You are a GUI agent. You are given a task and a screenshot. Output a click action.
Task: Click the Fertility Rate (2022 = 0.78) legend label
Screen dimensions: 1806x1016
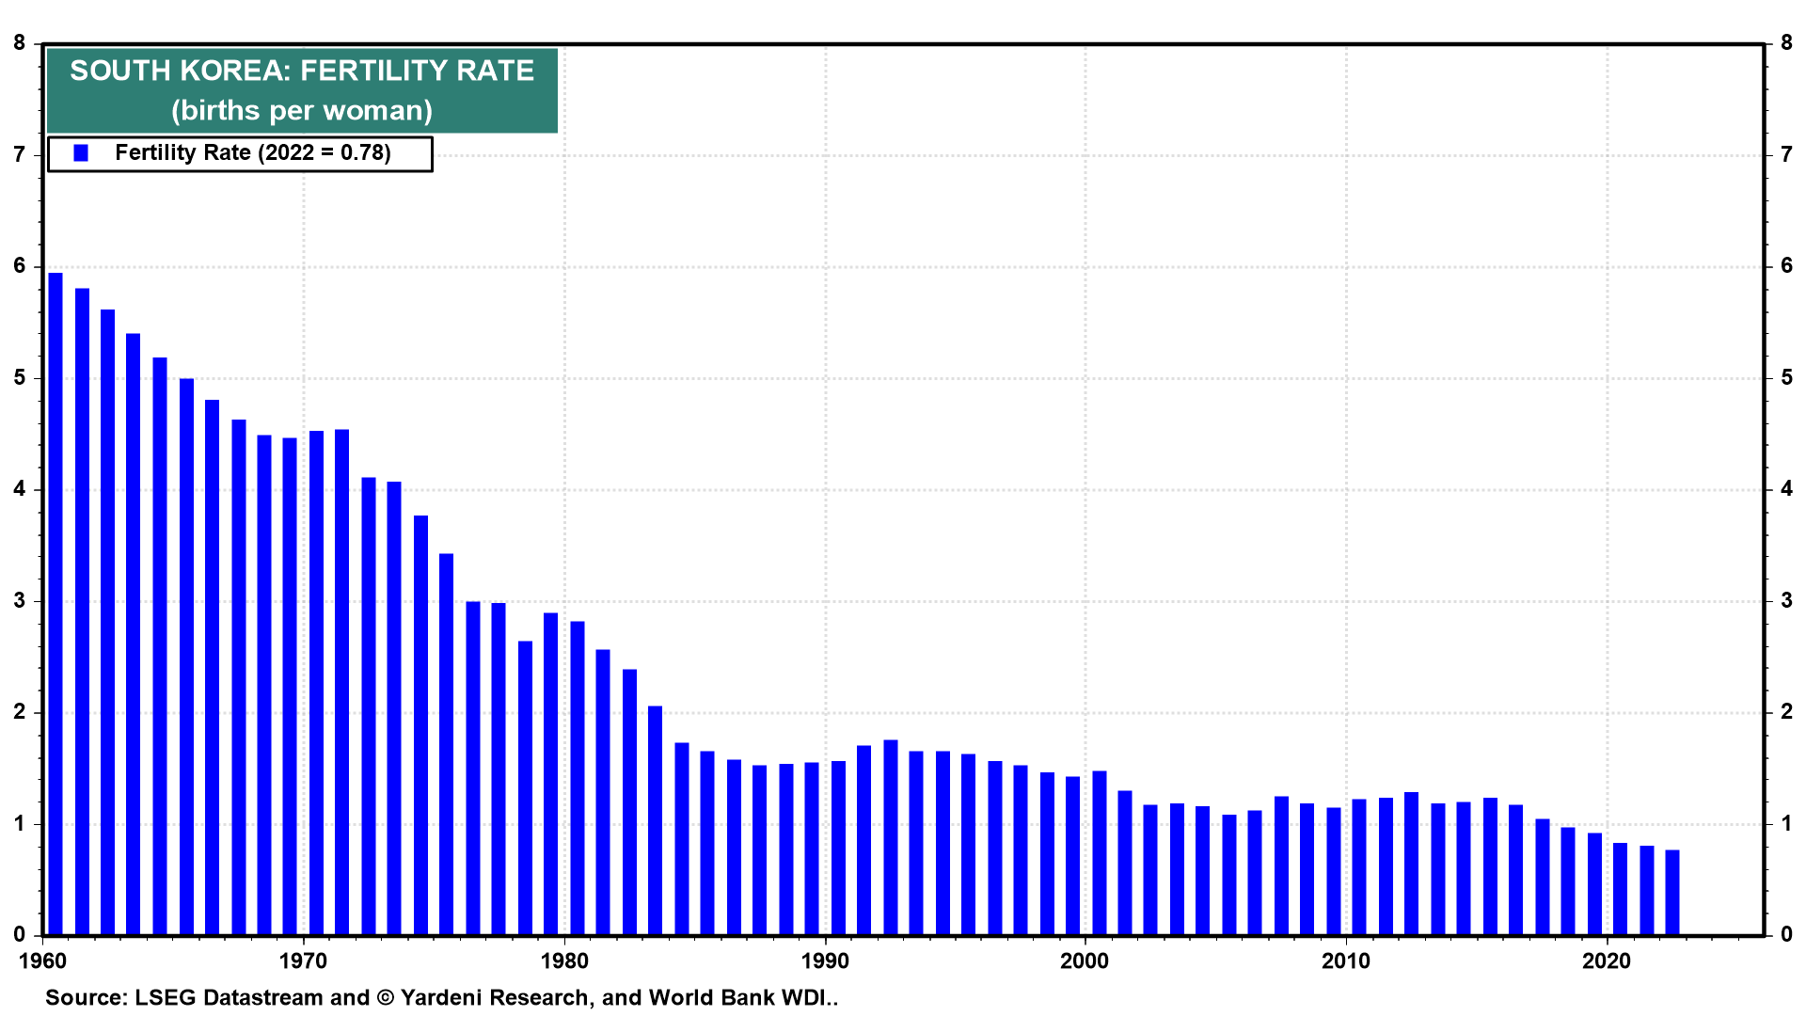pos(252,153)
